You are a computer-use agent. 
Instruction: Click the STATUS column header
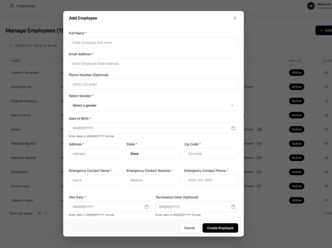coord(295,61)
